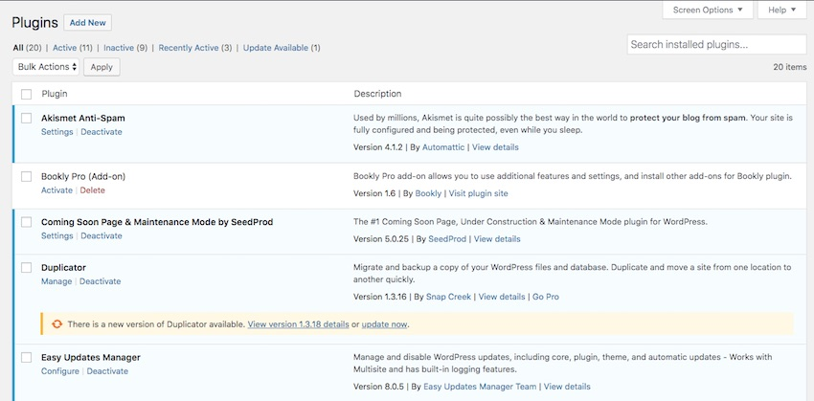The image size is (814, 401).
Task: Filter plugins by Update Available (1)
Action: [282, 48]
